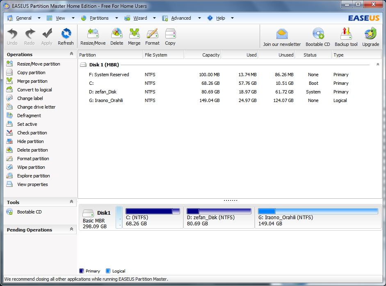Select D: zefan_Disk block in disk map
386x286 pixels.
(219, 218)
